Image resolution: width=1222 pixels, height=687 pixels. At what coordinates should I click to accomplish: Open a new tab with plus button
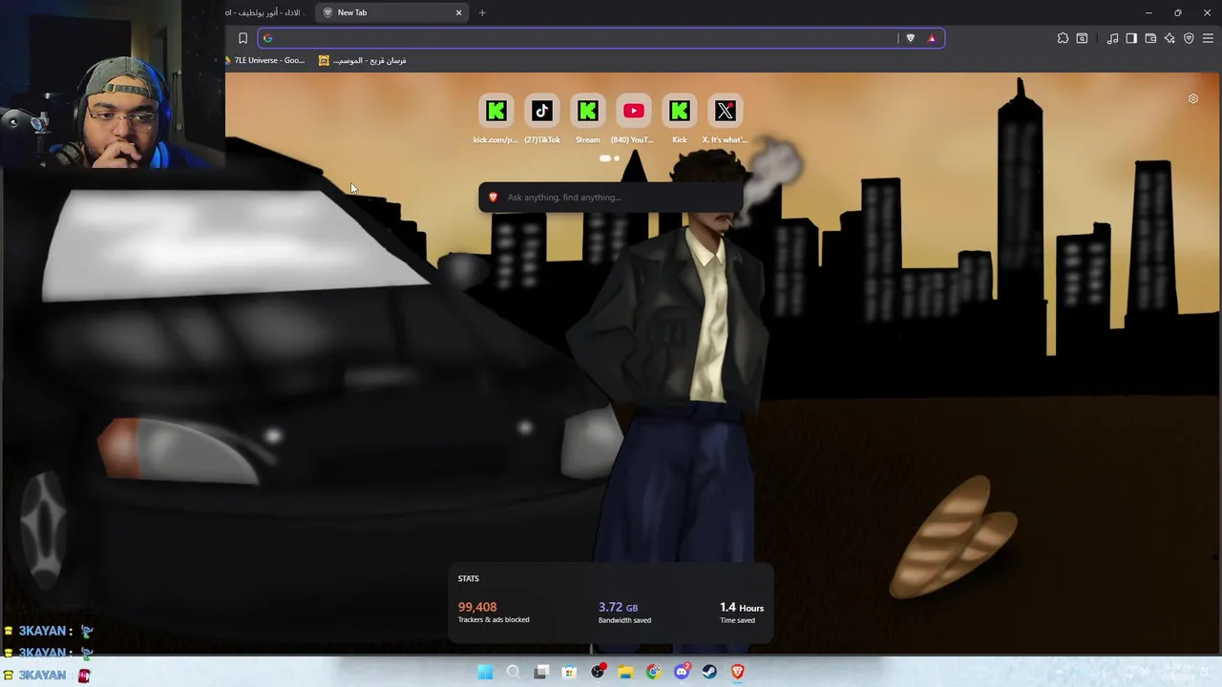click(x=482, y=12)
